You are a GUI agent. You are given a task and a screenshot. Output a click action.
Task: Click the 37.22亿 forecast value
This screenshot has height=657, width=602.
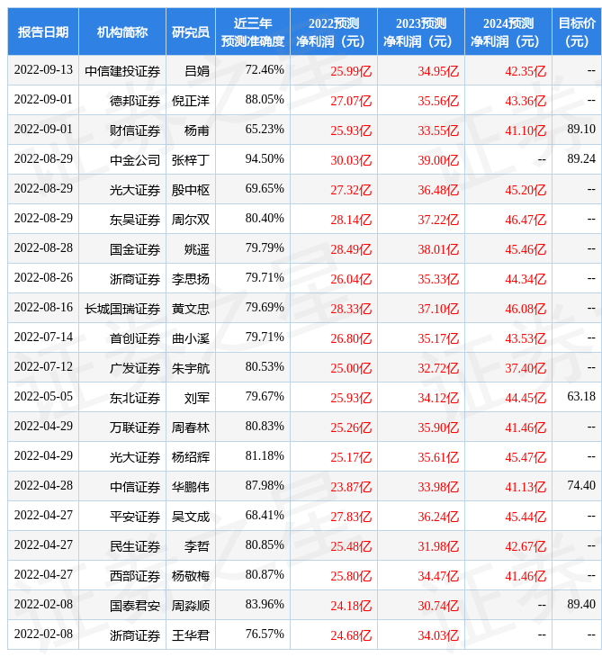[438, 220]
